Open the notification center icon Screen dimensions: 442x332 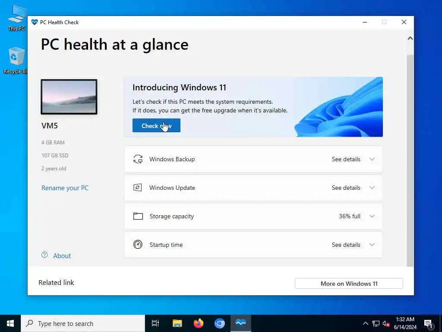[x=429, y=323]
